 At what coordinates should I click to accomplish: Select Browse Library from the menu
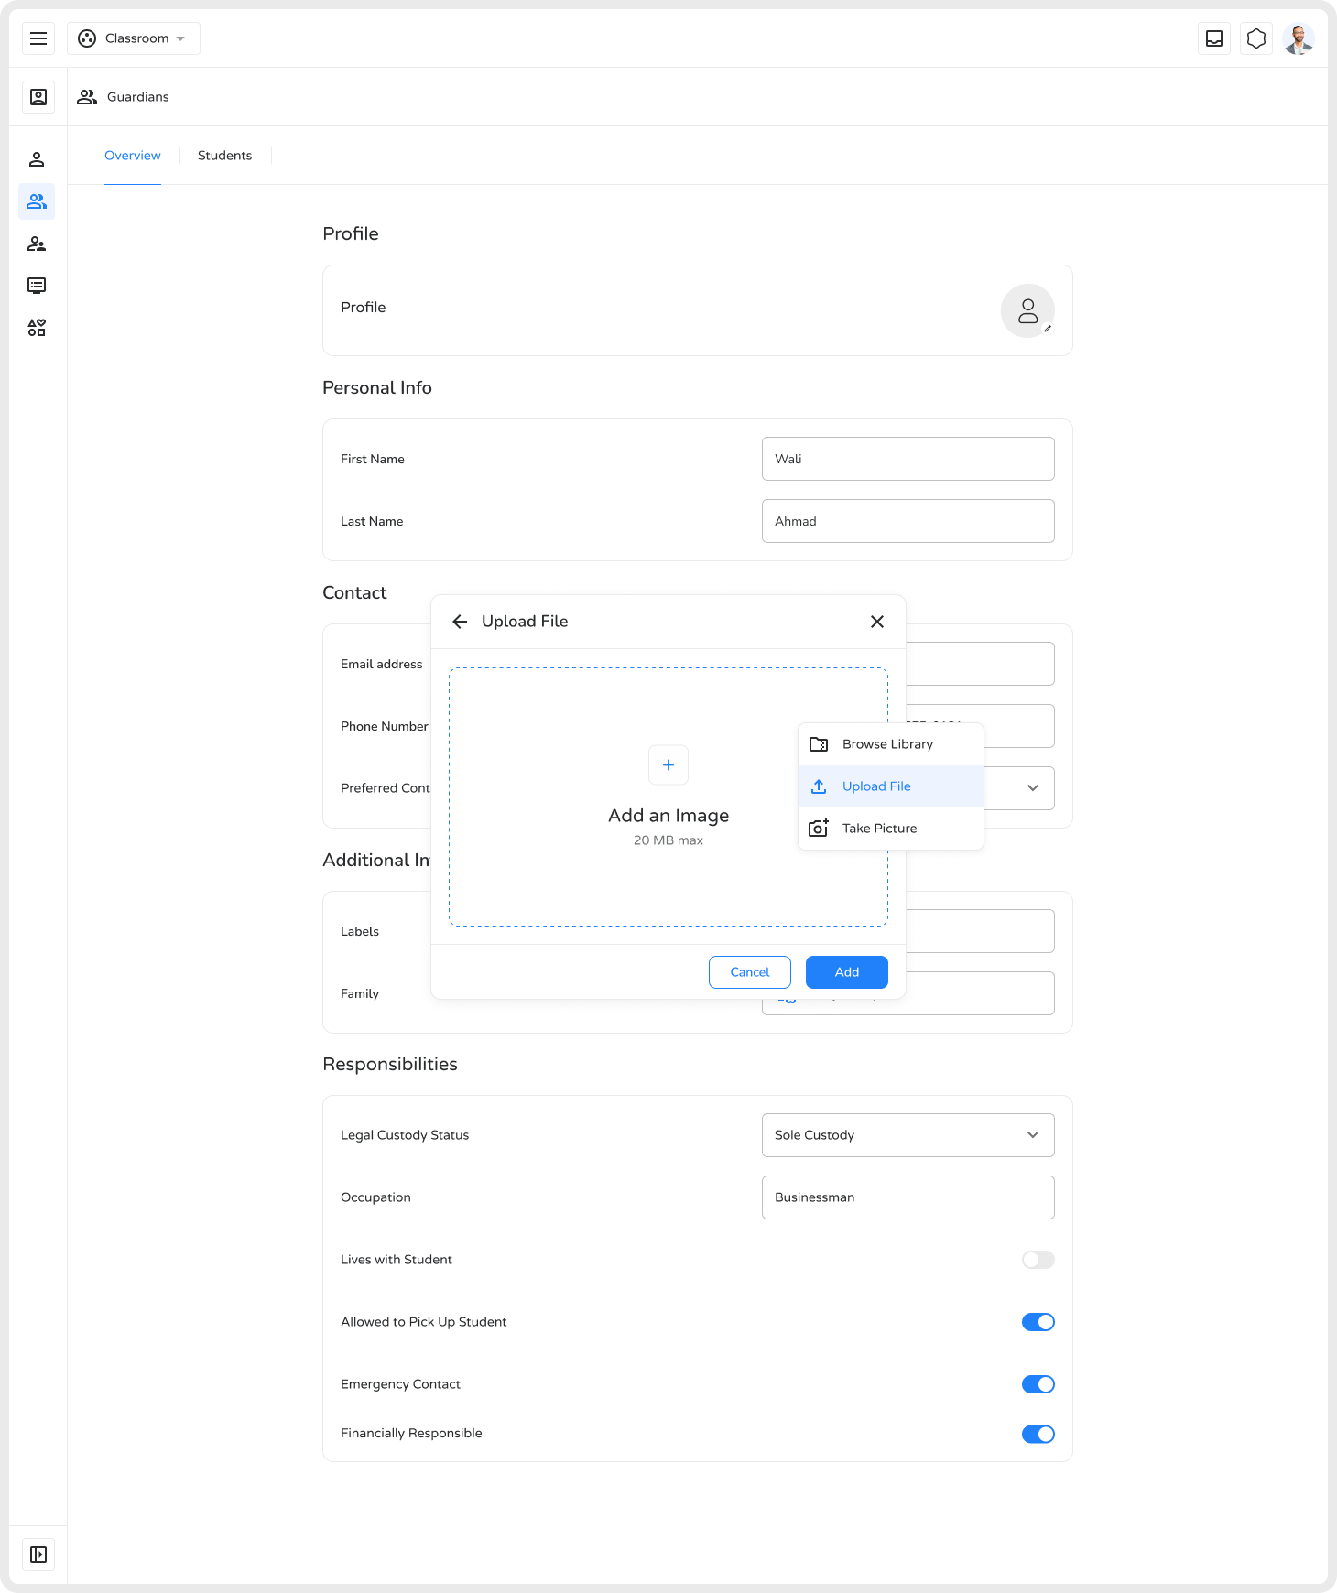887,744
